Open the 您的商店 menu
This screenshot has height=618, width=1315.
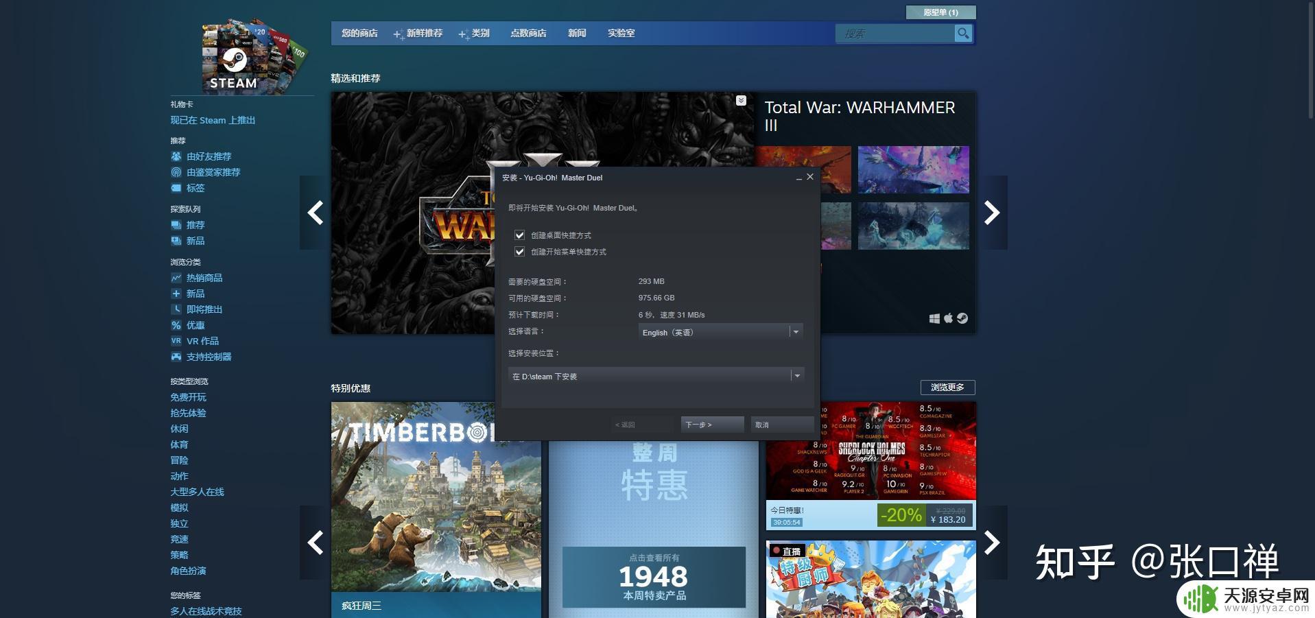tap(359, 33)
